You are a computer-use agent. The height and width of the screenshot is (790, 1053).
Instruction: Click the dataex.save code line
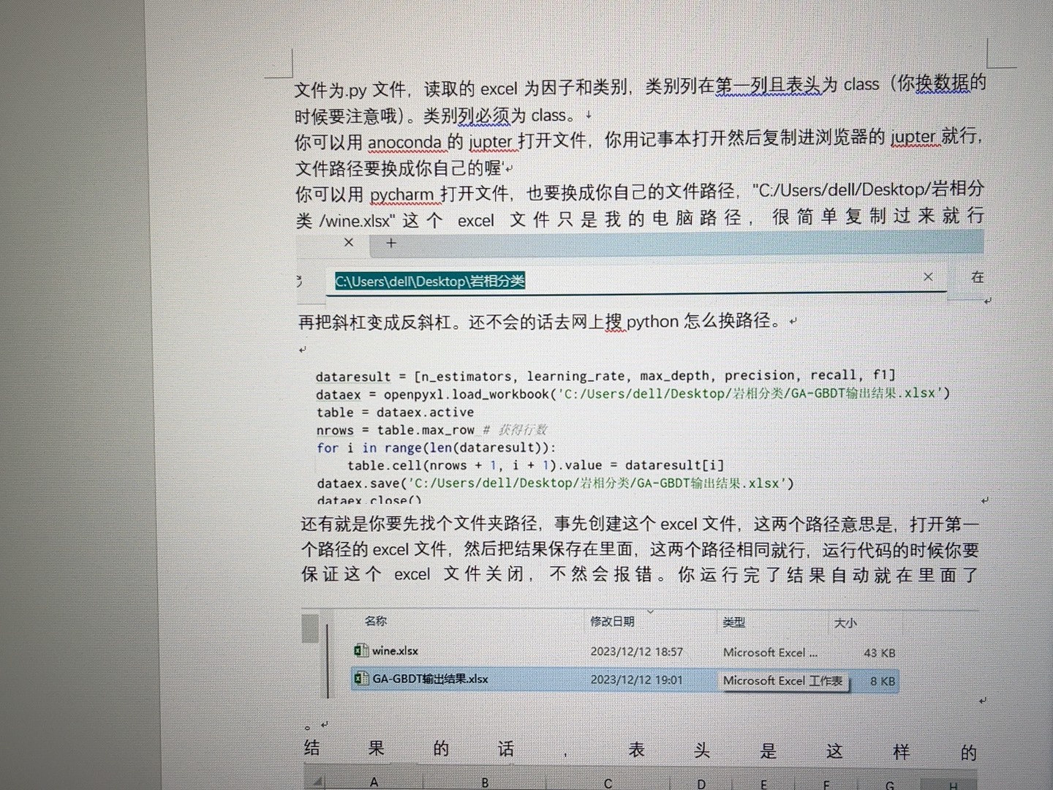click(x=556, y=484)
